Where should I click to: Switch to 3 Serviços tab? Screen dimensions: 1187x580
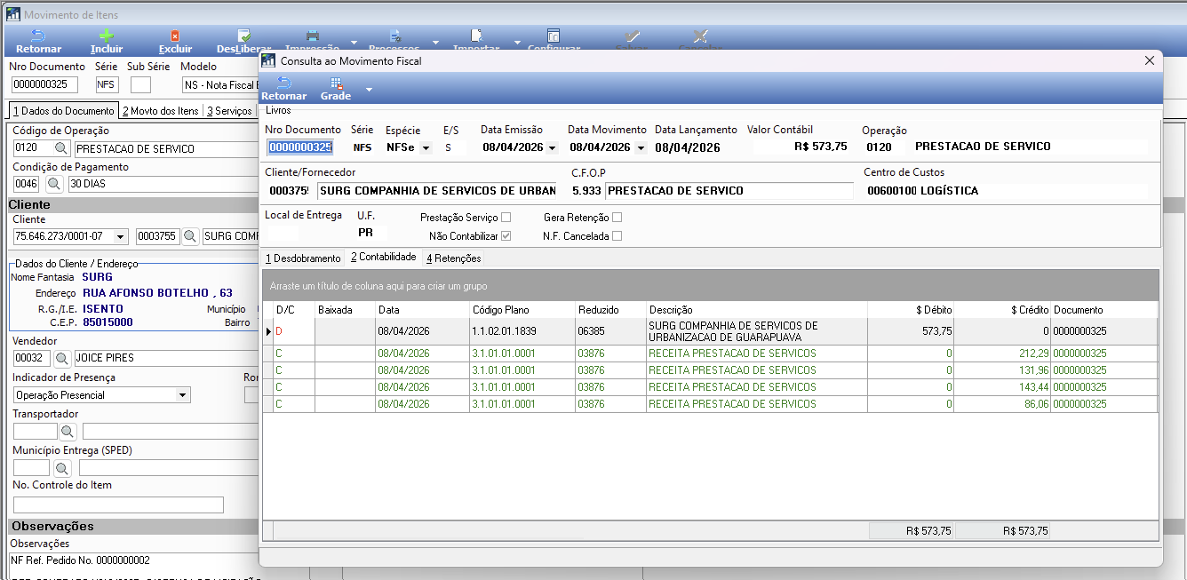click(229, 111)
